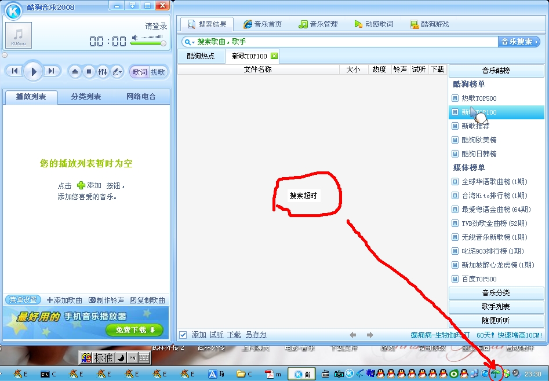This screenshot has height=381, width=549.
Task: Switch to the 酷狗热点 sub-tab
Action: (201, 56)
